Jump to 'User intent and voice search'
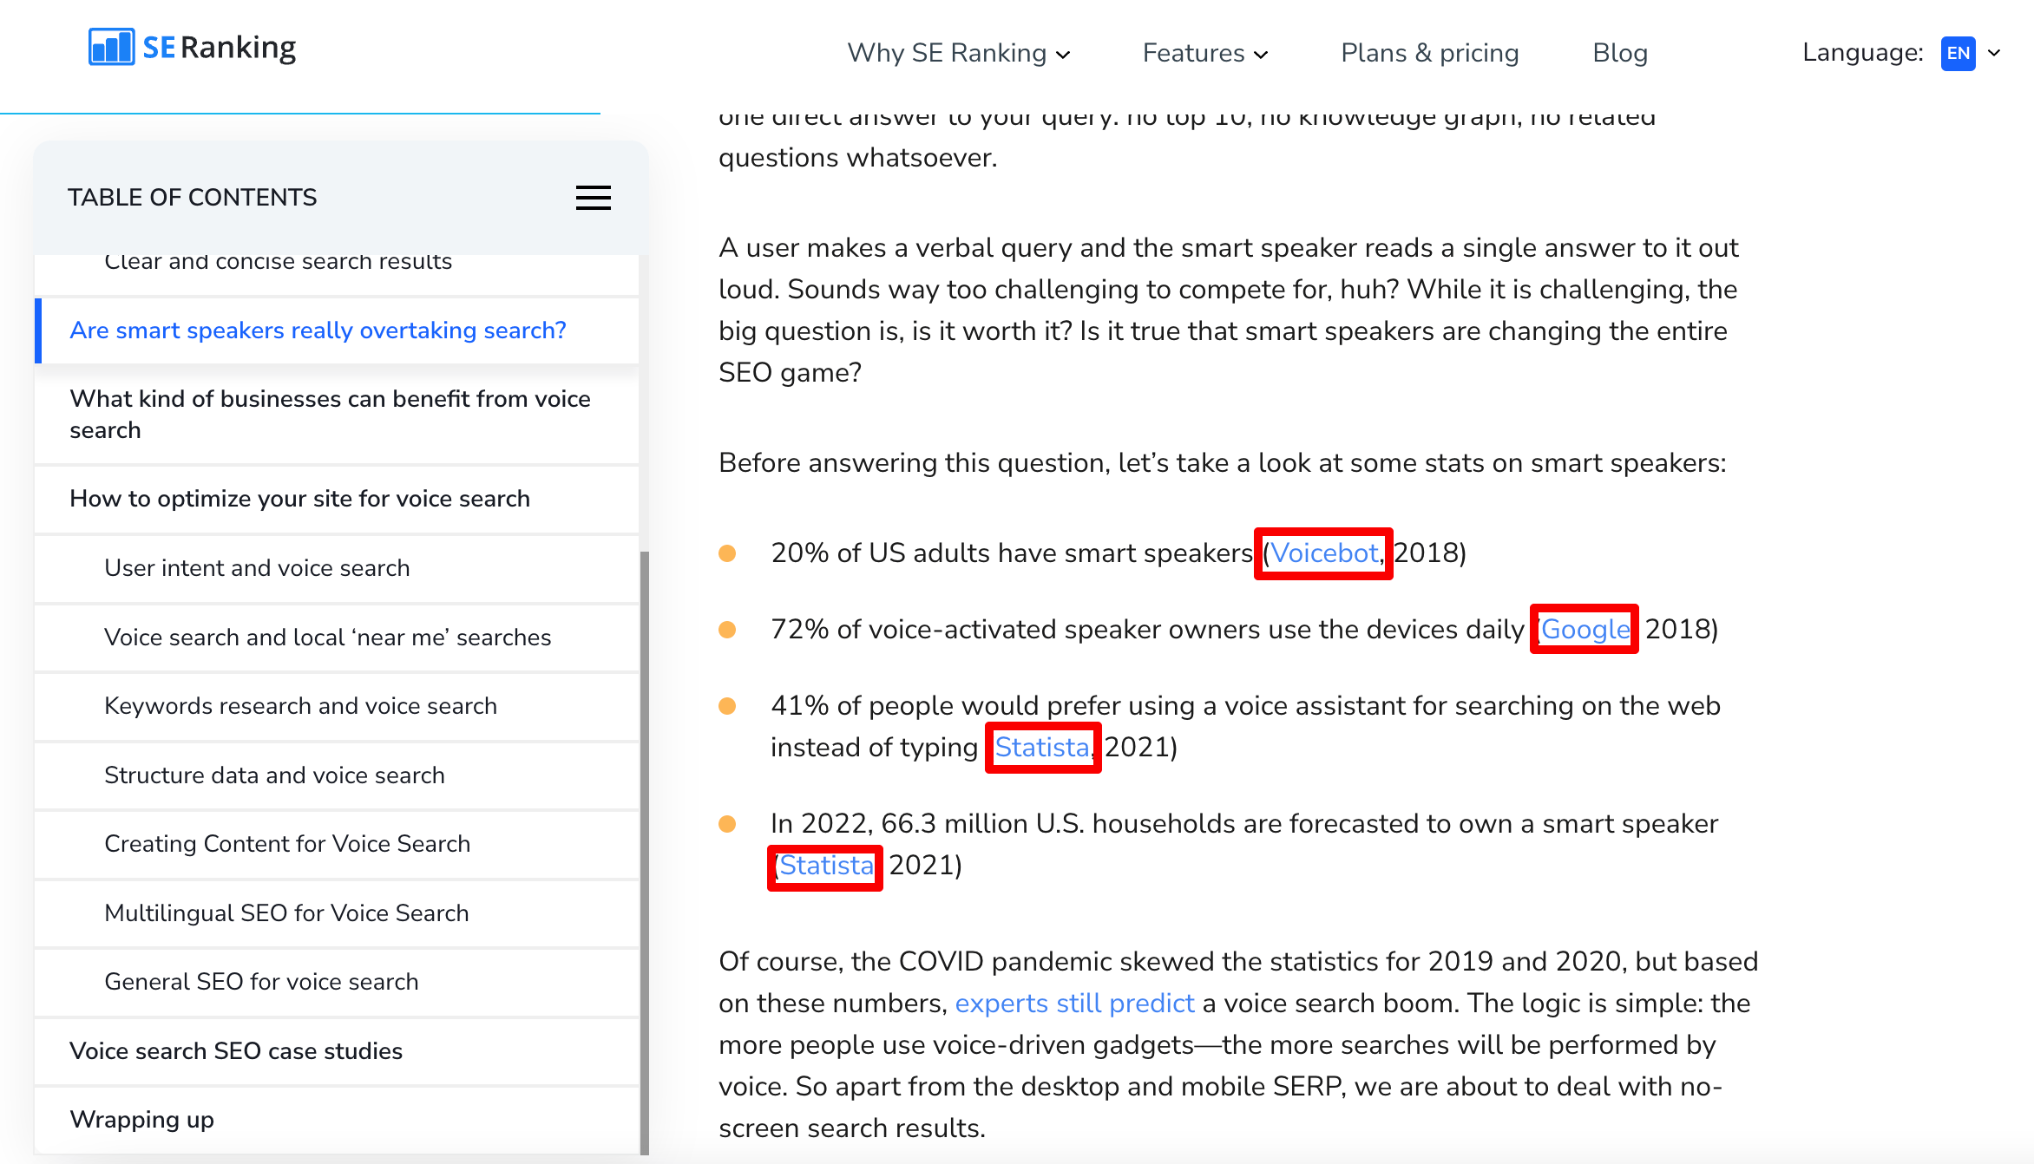 [337, 568]
